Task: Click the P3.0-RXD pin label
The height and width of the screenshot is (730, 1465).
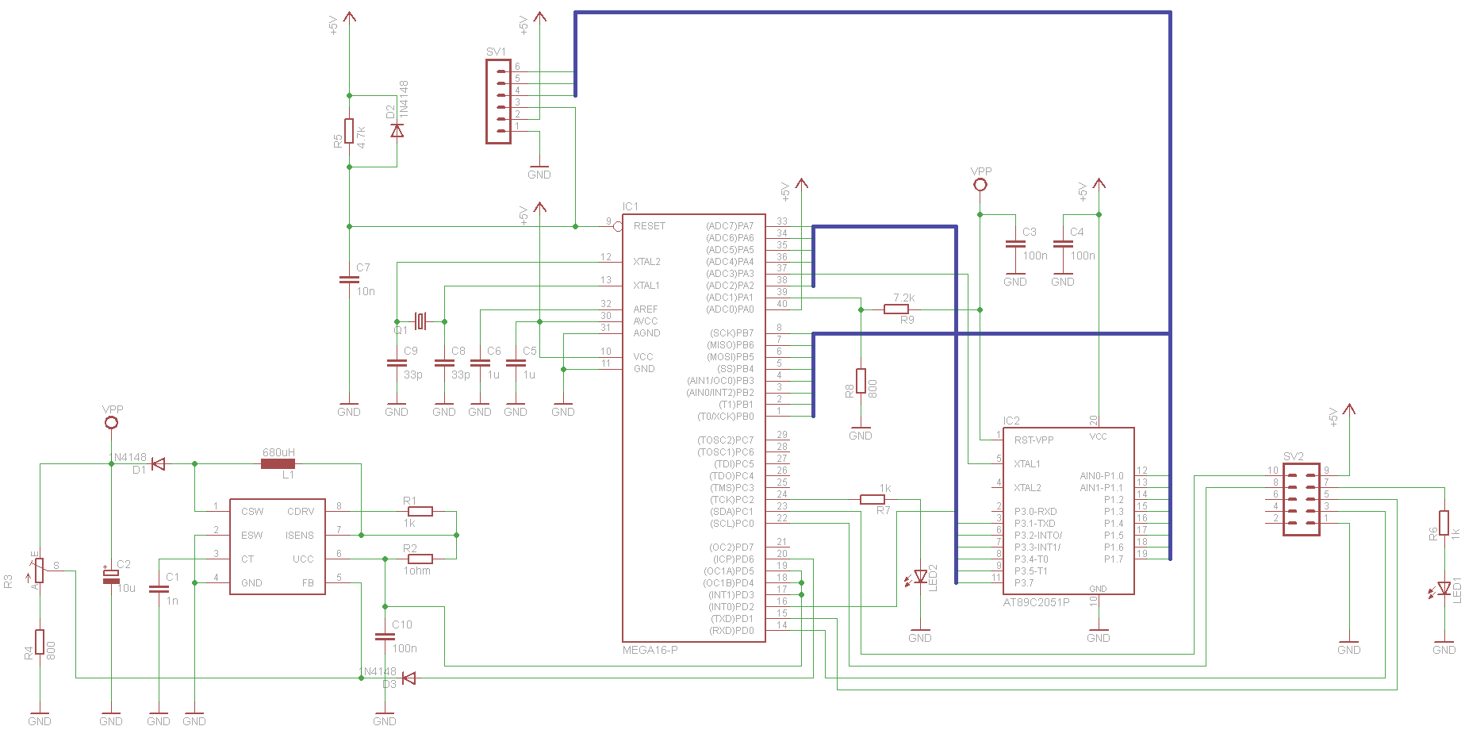Action: click(x=1035, y=512)
